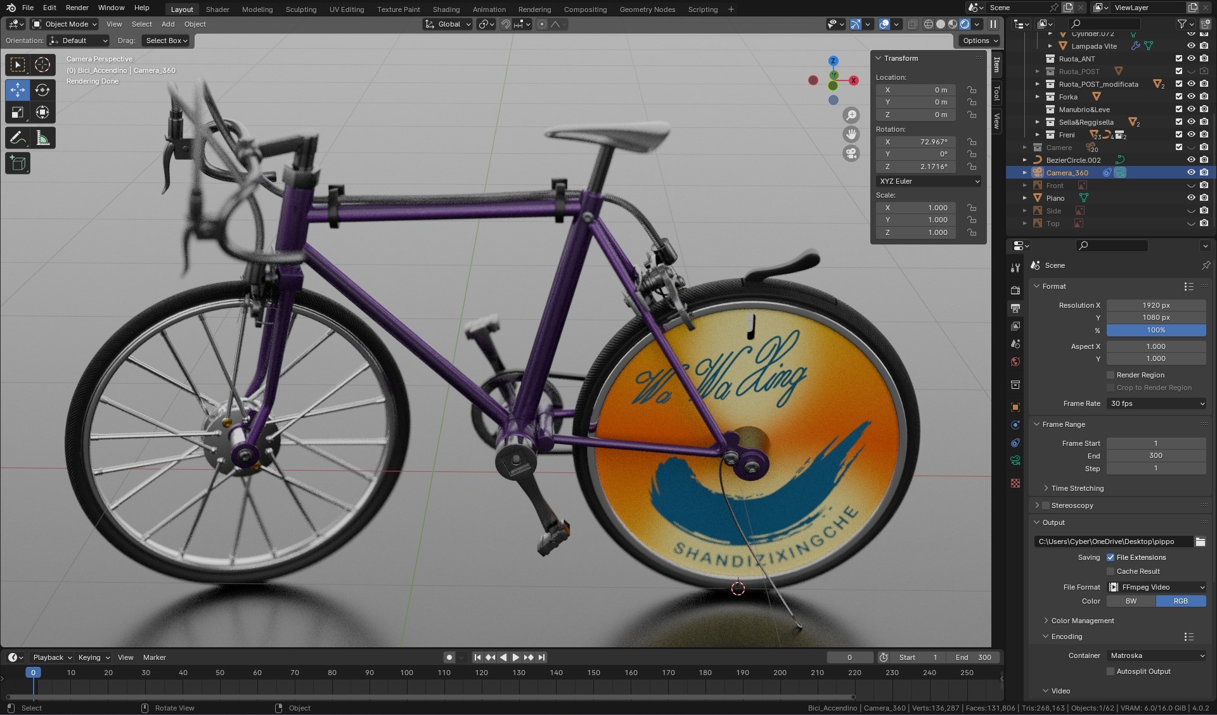Expand the Color Management subpanel
The width and height of the screenshot is (1217, 715).
click(x=1082, y=621)
